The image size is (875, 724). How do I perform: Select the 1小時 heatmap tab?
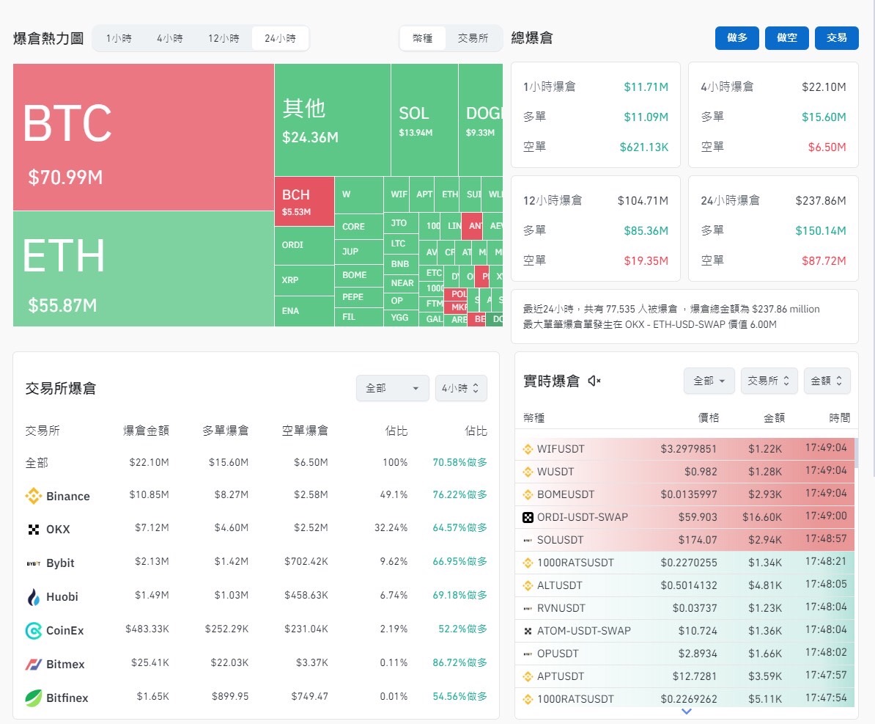(x=119, y=38)
